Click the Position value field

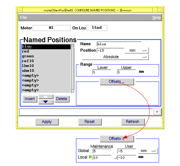[x=110, y=51]
